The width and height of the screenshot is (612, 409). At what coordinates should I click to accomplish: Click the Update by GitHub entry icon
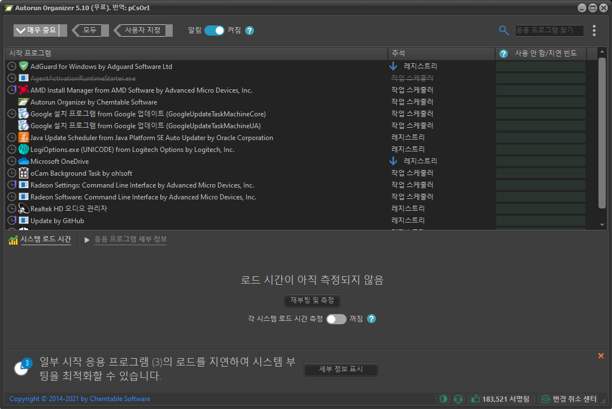click(24, 220)
